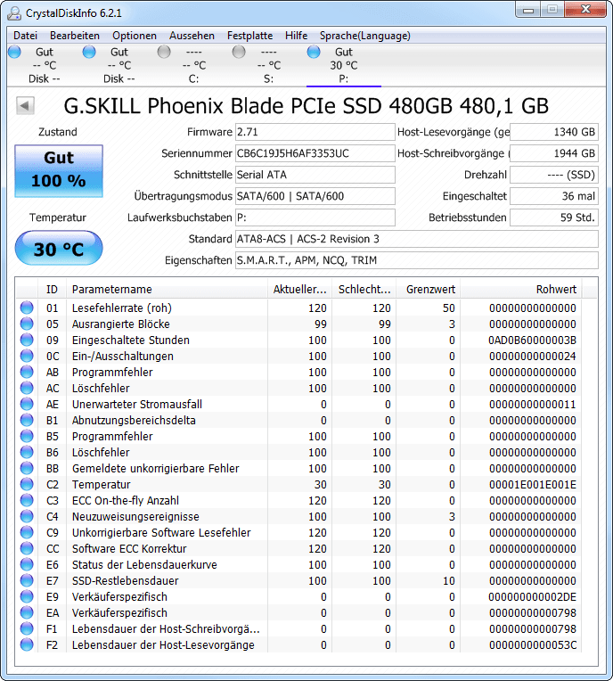Click the Betriebsstunden value 59 Std.
The height and width of the screenshot is (681, 613).
tap(554, 217)
